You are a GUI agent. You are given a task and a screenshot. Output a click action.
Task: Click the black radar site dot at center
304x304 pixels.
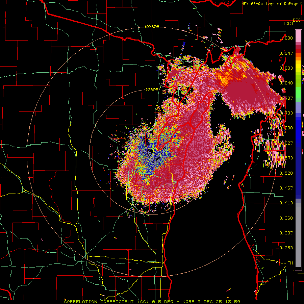151,151
